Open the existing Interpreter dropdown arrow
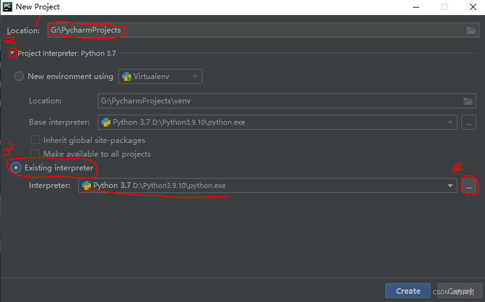This screenshot has width=485, height=302. [450, 185]
